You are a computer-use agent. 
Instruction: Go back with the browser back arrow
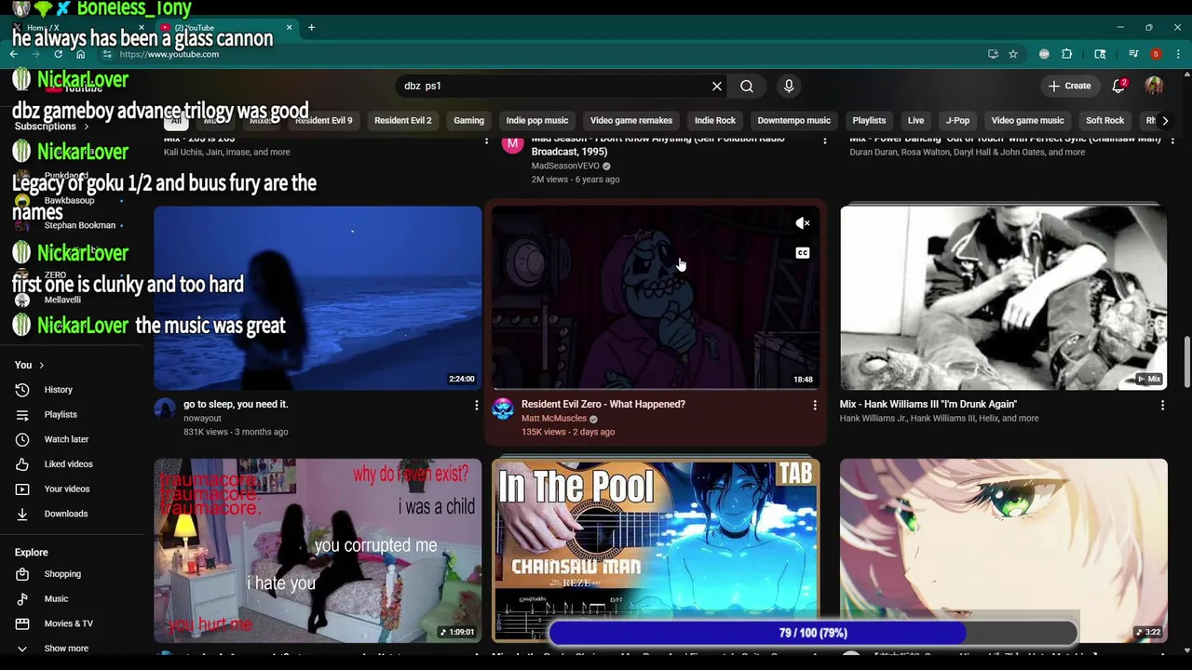[13, 54]
